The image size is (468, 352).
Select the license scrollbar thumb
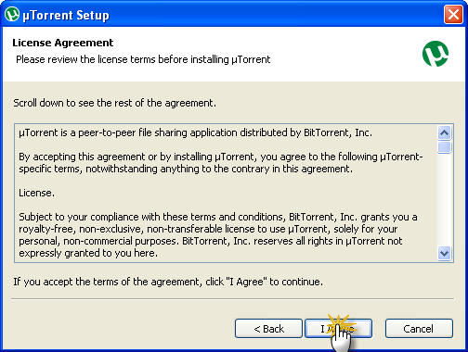tap(445, 147)
